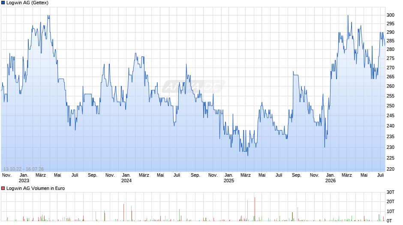Click the blue Logwin AG legend swatch
The height and width of the screenshot is (225, 403).
(x=3, y=3)
